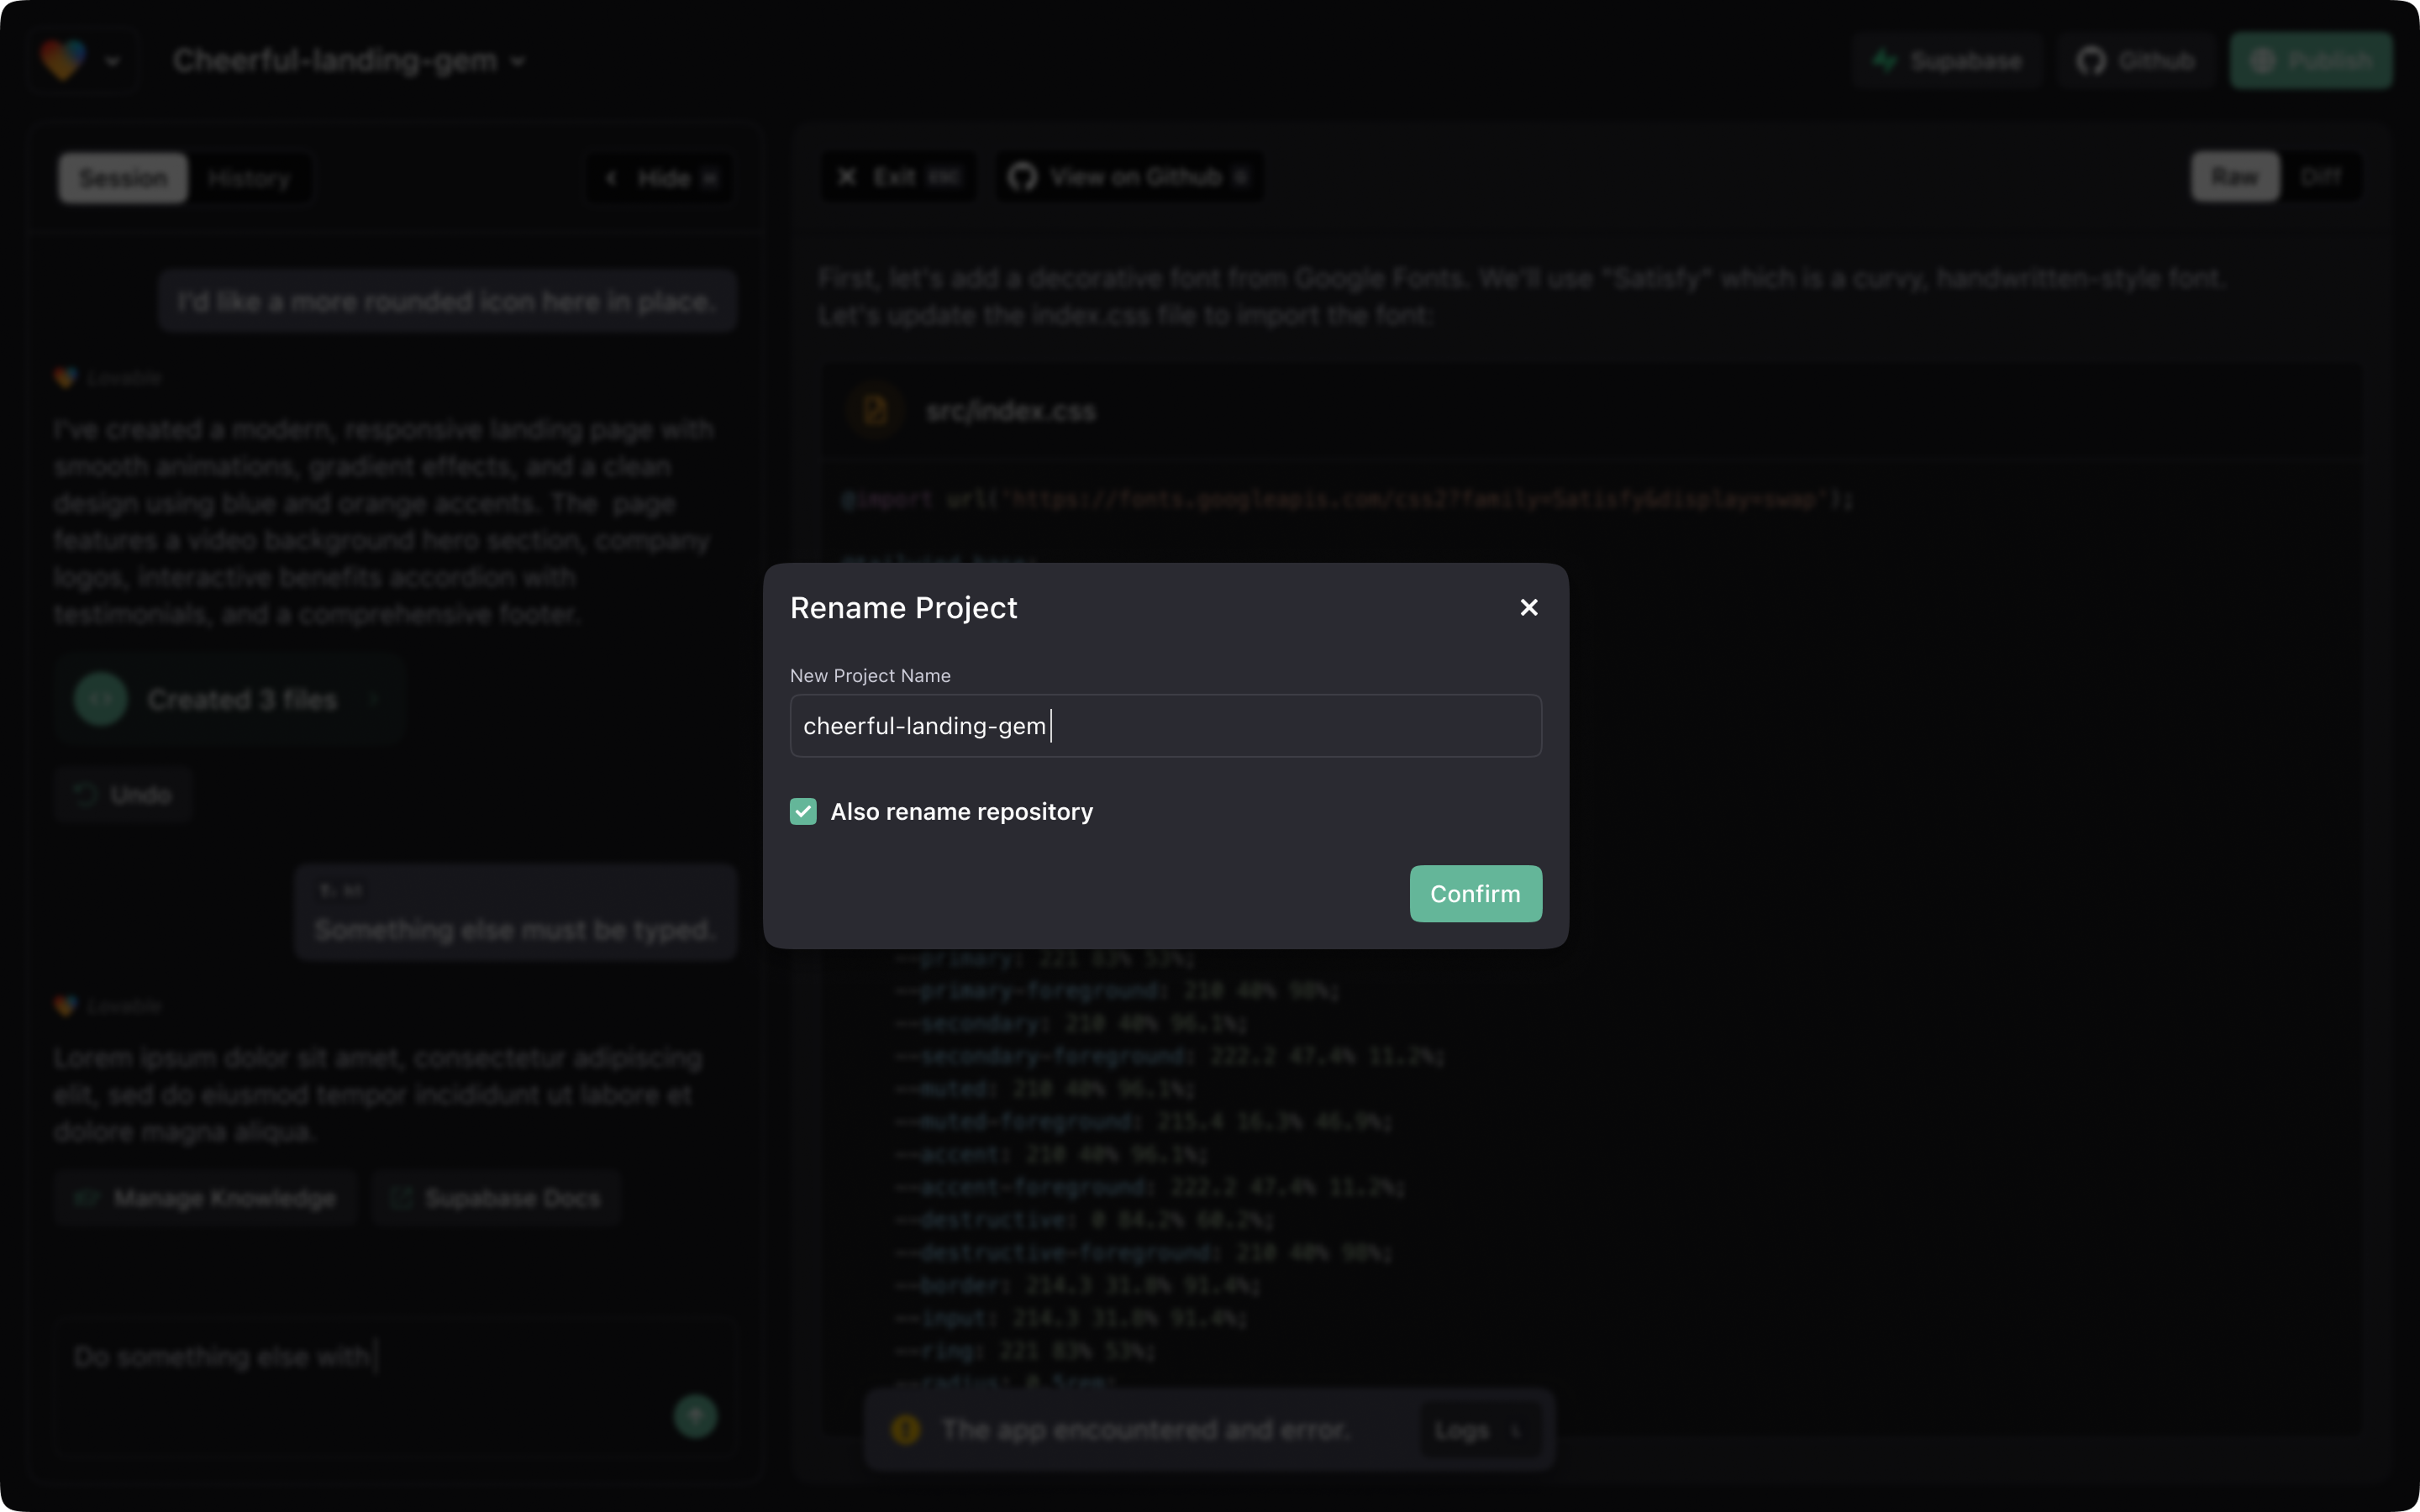Image resolution: width=2420 pixels, height=1512 pixels.
Task: Click the error warning icon
Action: coord(906,1430)
